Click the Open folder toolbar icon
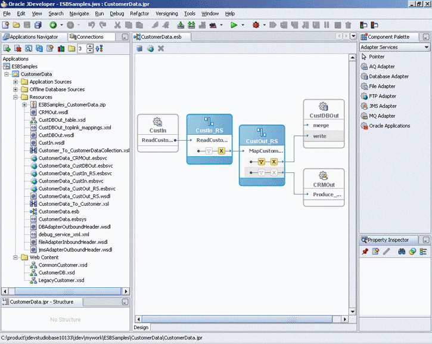432x344 pixels. click(x=17, y=25)
